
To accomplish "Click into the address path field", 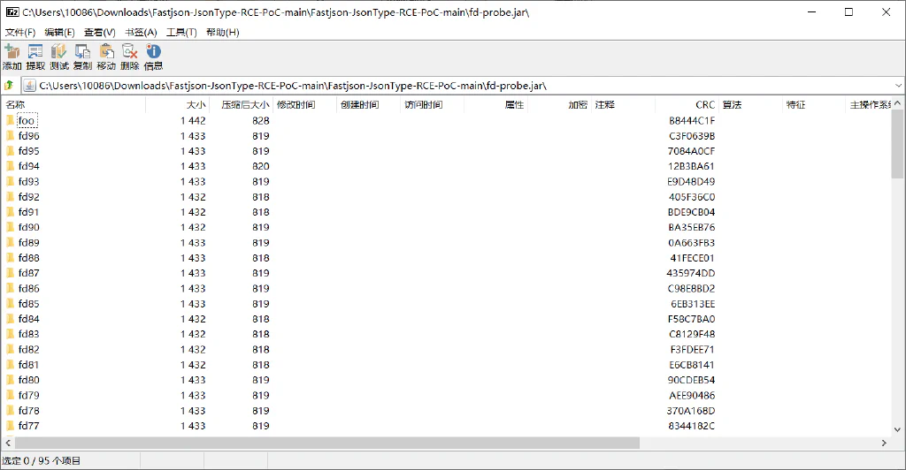I will click(x=462, y=86).
